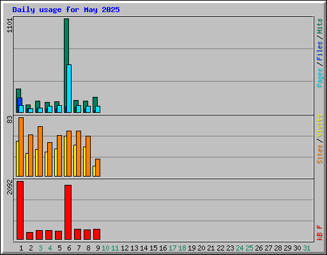Click the 83 axis value label

point(10,120)
